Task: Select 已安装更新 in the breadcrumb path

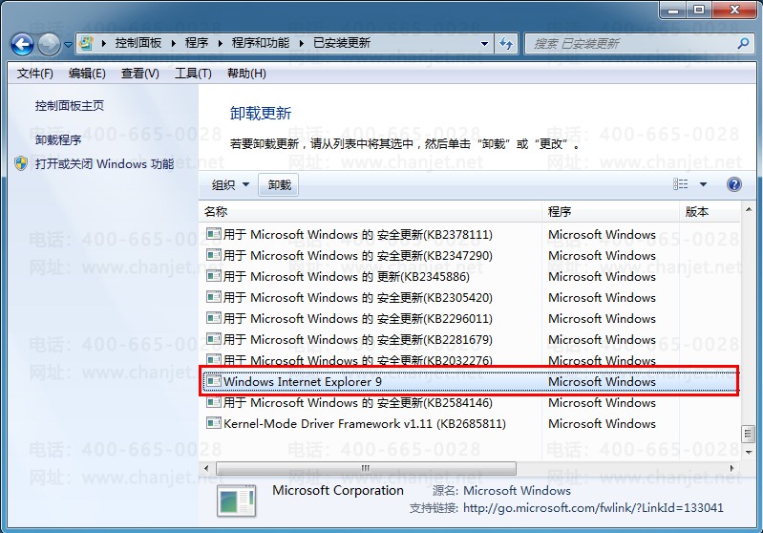Action: click(342, 43)
